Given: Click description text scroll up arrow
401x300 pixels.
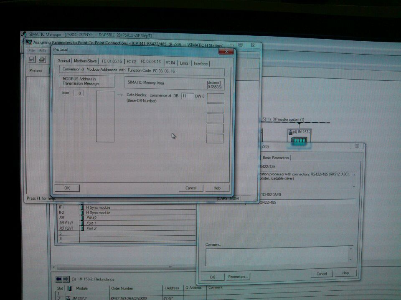Looking at the screenshot, I should (x=354, y=175).
